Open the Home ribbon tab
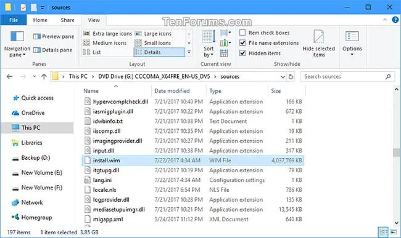This screenshot has width=401, height=238. 40,20
